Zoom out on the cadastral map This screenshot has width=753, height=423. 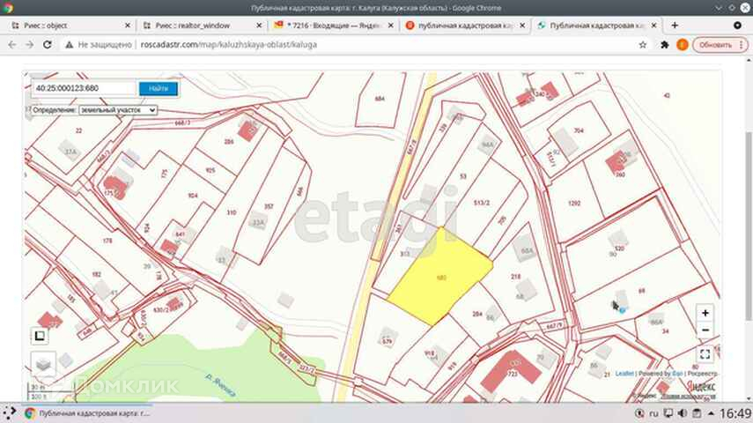coord(705,330)
